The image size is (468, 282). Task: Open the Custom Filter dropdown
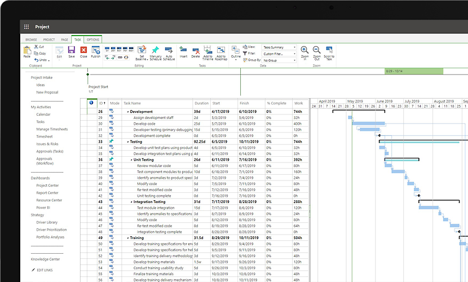tap(279, 54)
